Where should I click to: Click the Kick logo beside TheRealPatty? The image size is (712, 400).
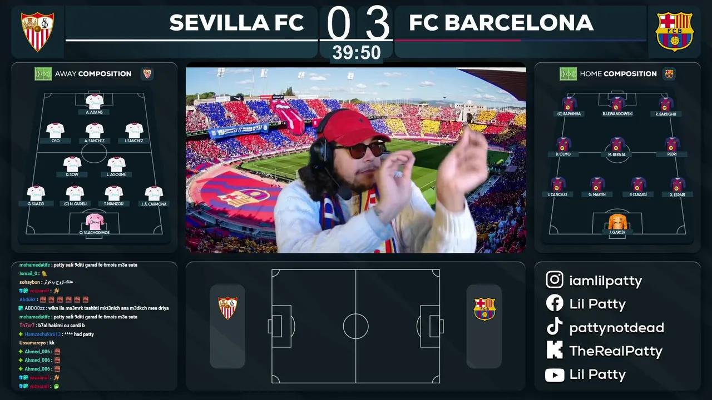click(x=555, y=351)
